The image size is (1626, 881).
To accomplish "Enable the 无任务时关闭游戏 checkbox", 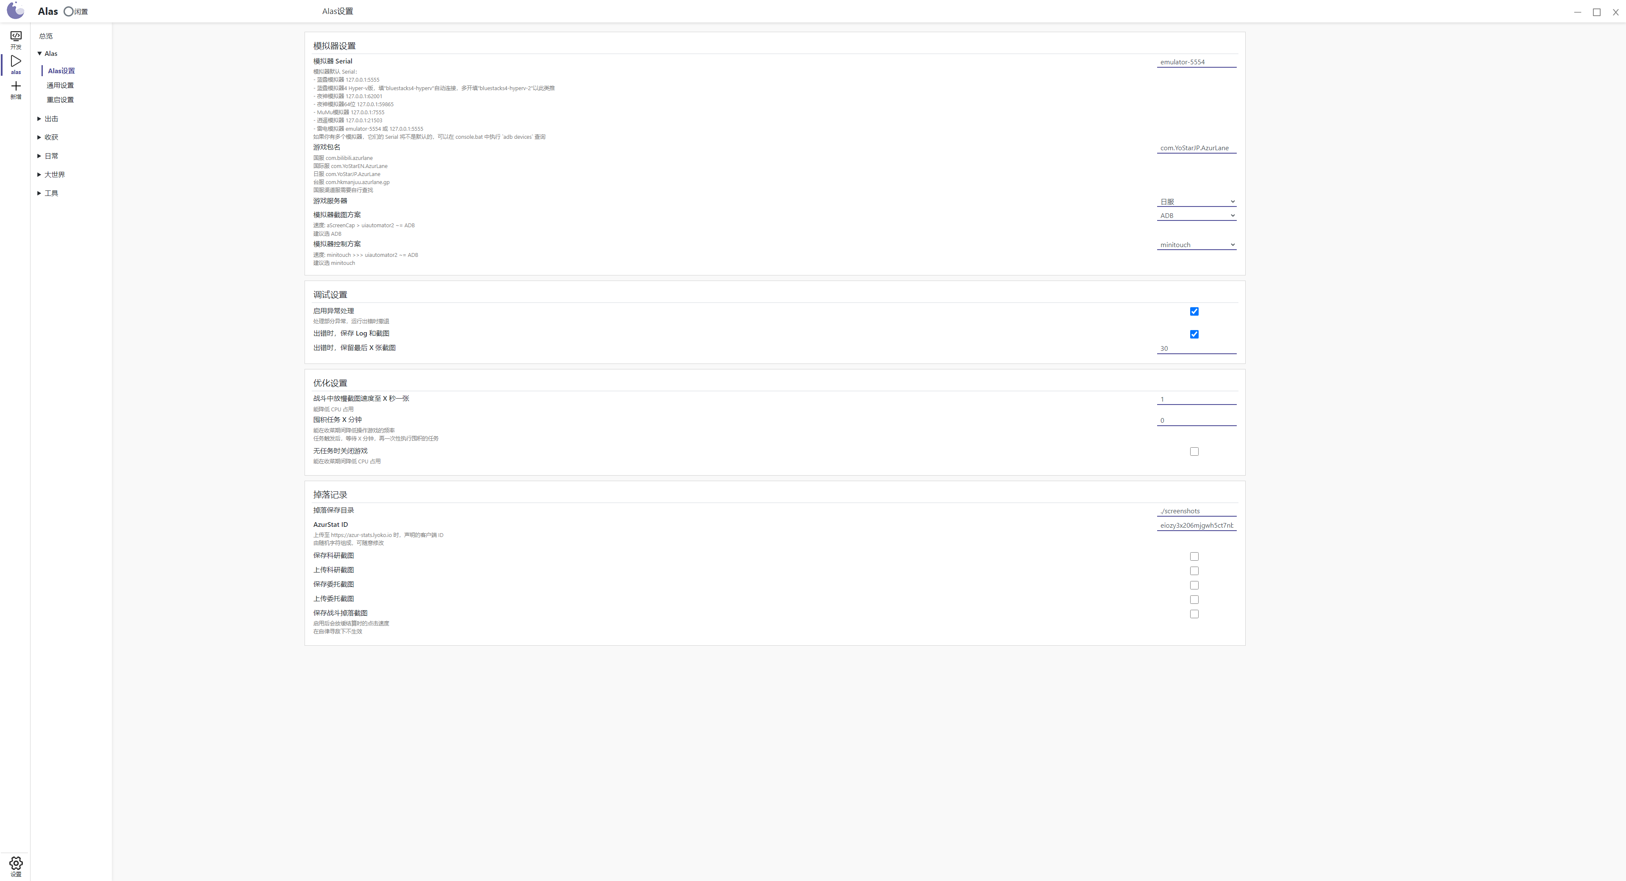I will coord(1194,451).
